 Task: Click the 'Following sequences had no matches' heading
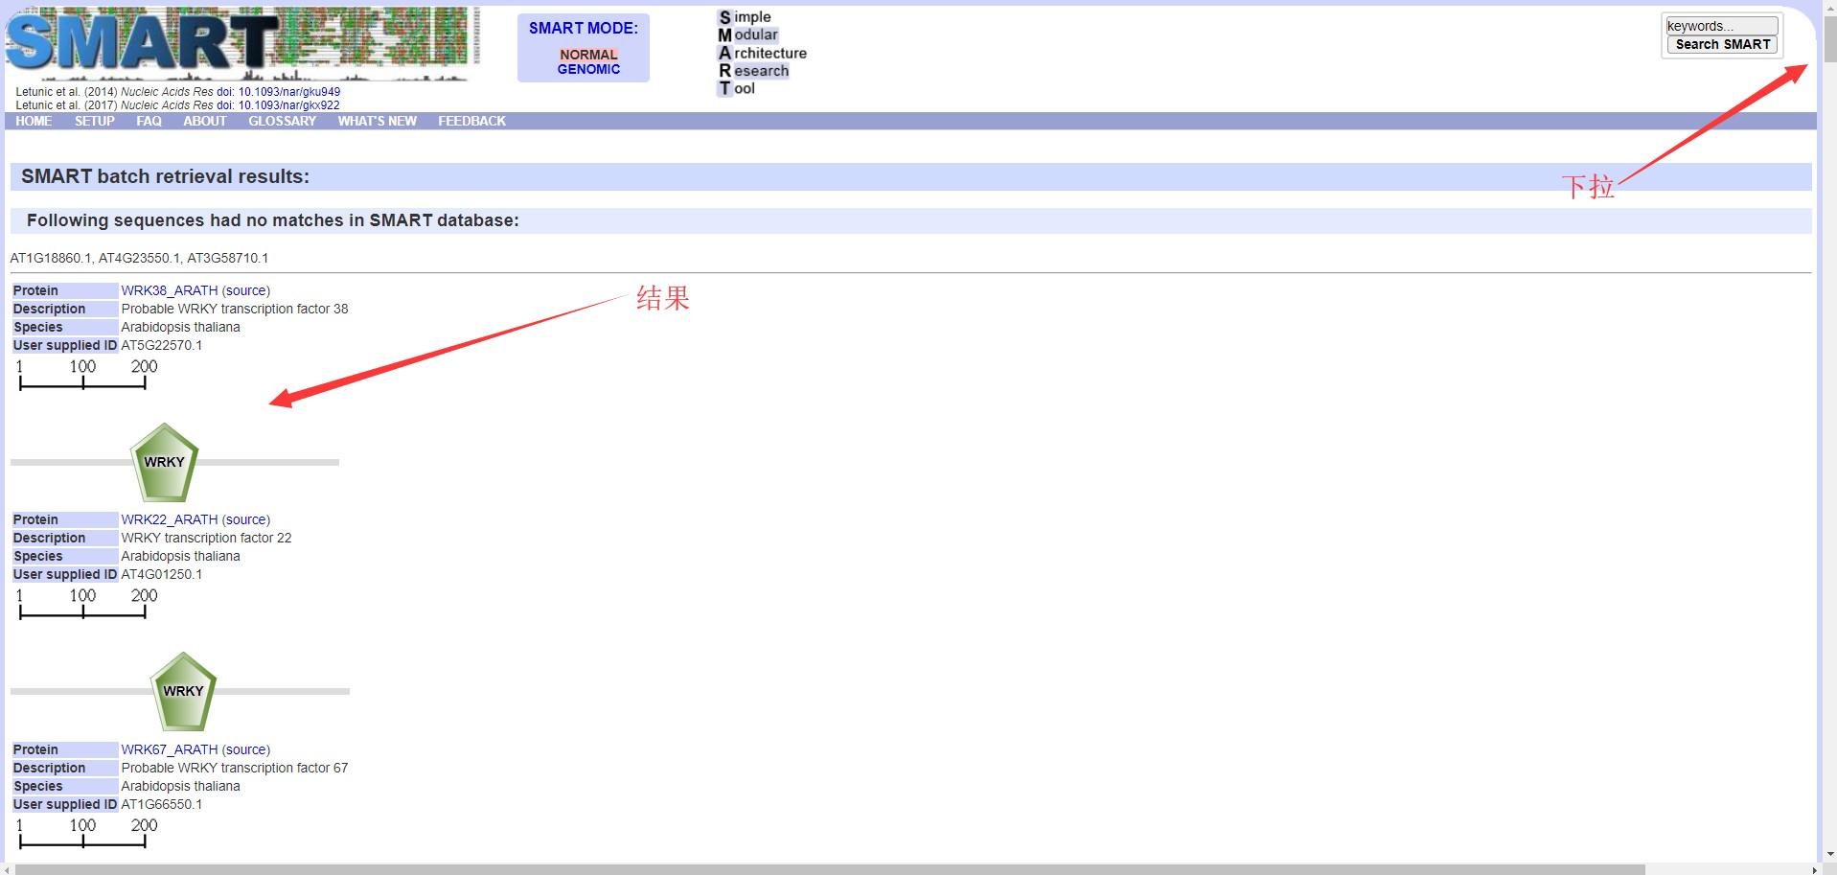click(273, 220)
